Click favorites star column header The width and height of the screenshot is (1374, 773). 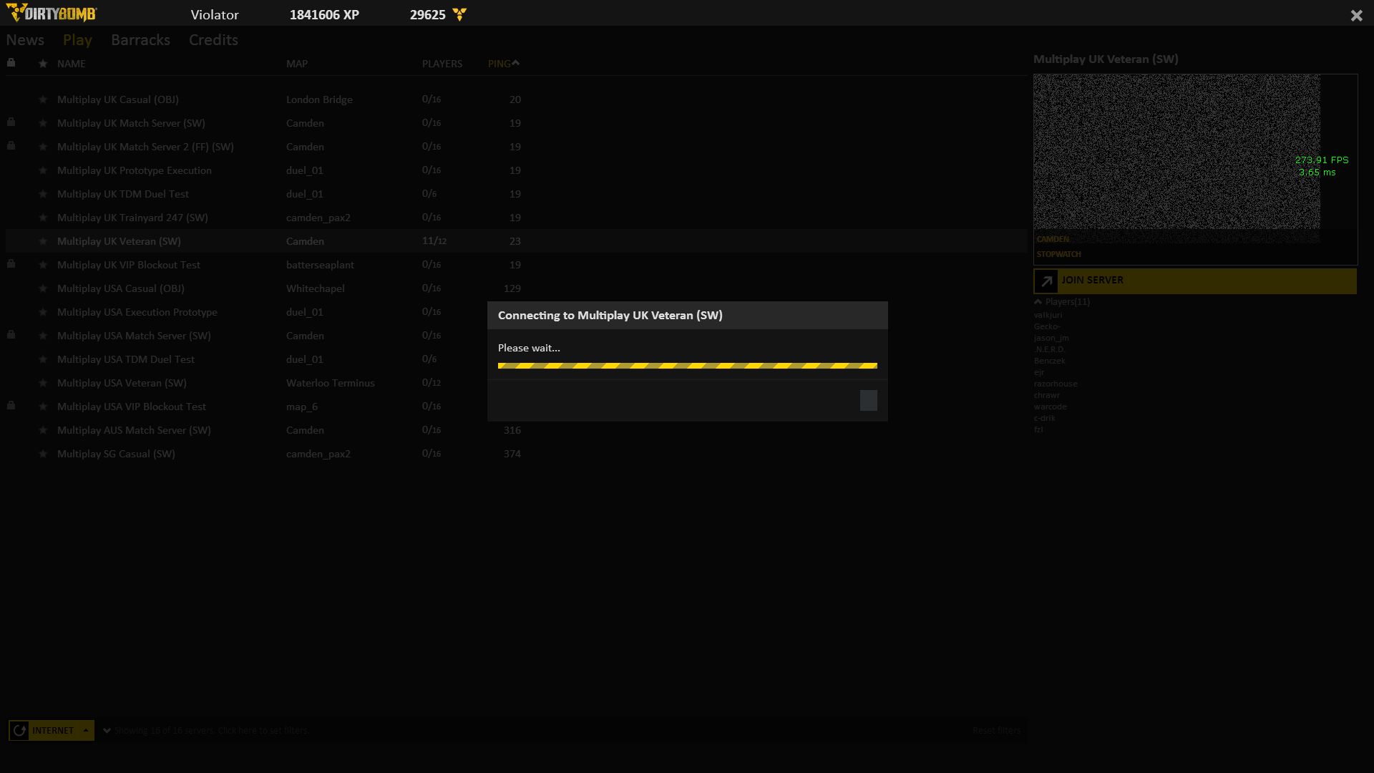(x=43, y=64)
